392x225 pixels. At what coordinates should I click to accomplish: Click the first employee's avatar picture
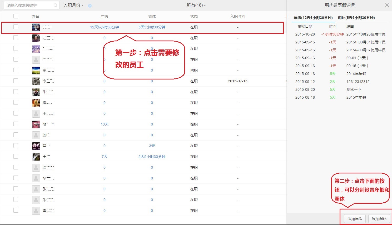tap(36, 27)
